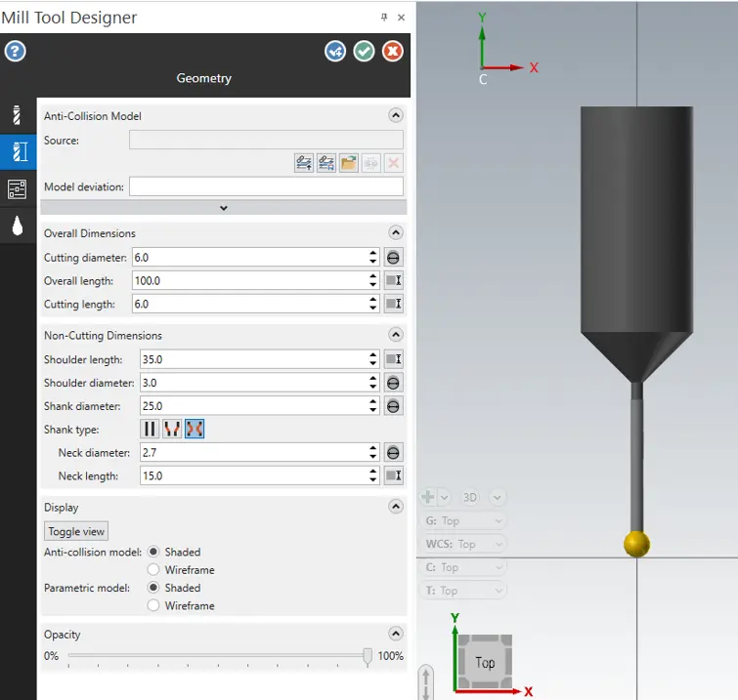The image size is (738, 700).
Task: Open the dropdown arrow next to plus icon
Action: [x=444, y=497]
